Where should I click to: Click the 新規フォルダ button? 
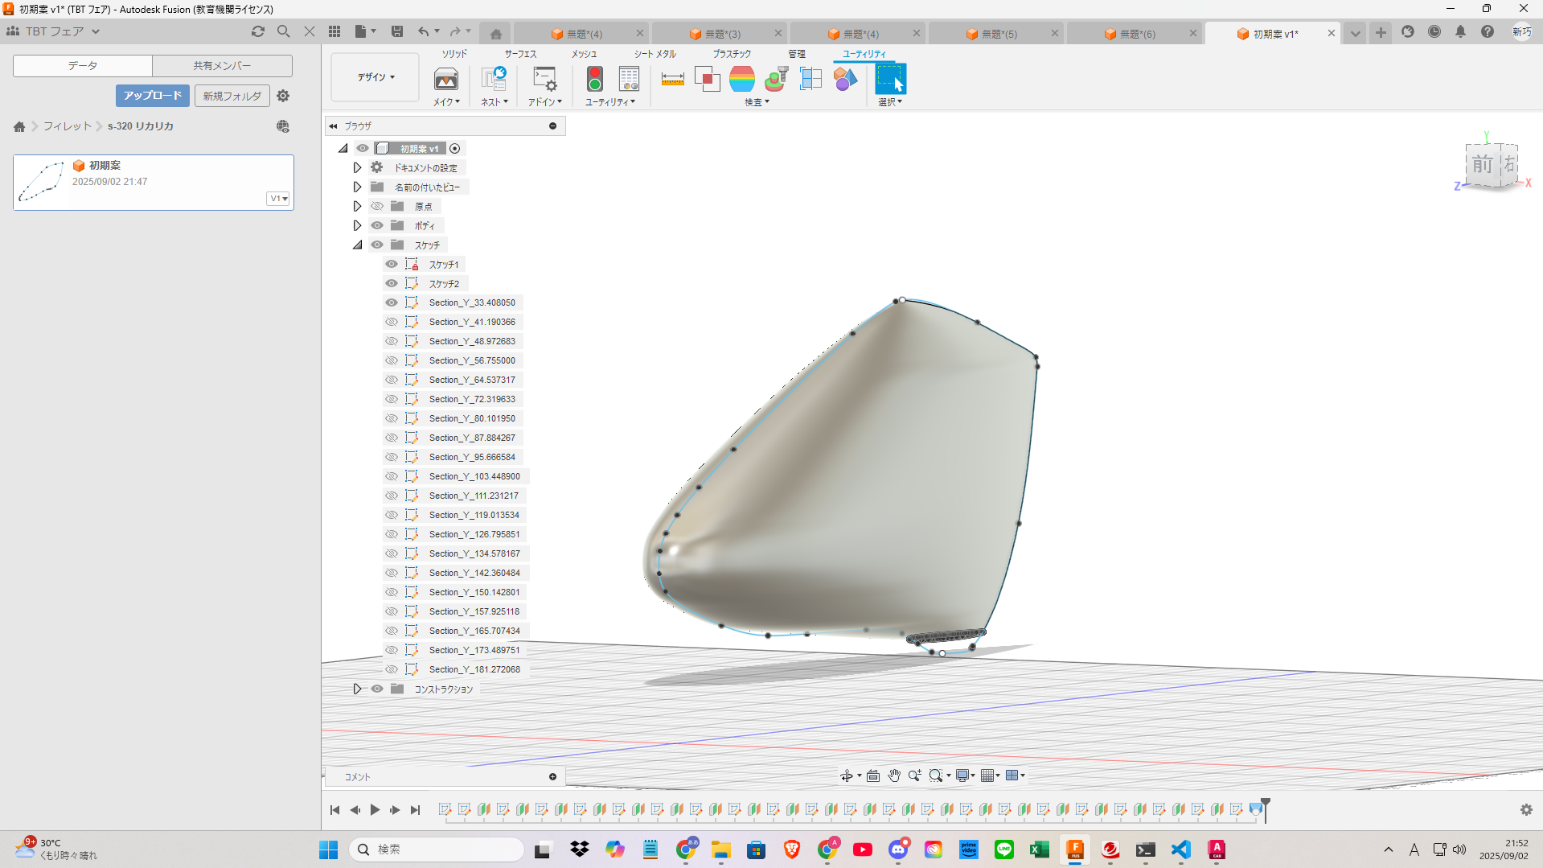[x=232, y=96]
